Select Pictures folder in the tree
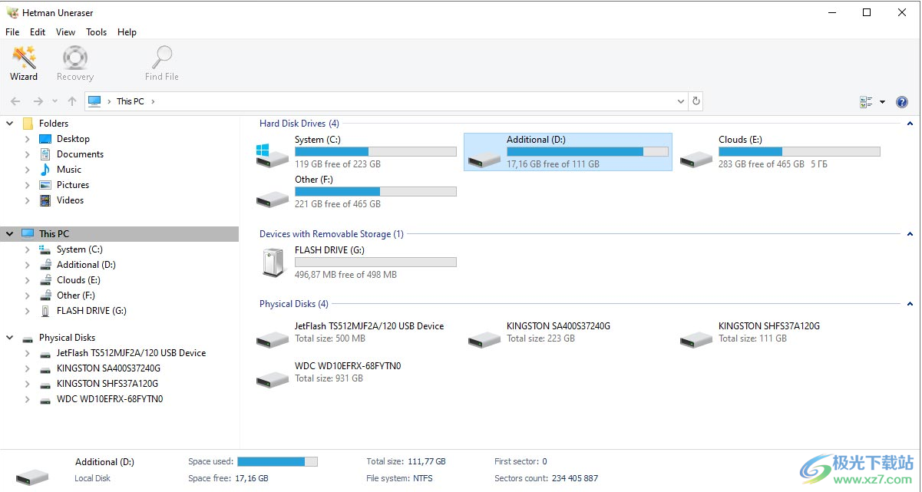 (73, 185)
